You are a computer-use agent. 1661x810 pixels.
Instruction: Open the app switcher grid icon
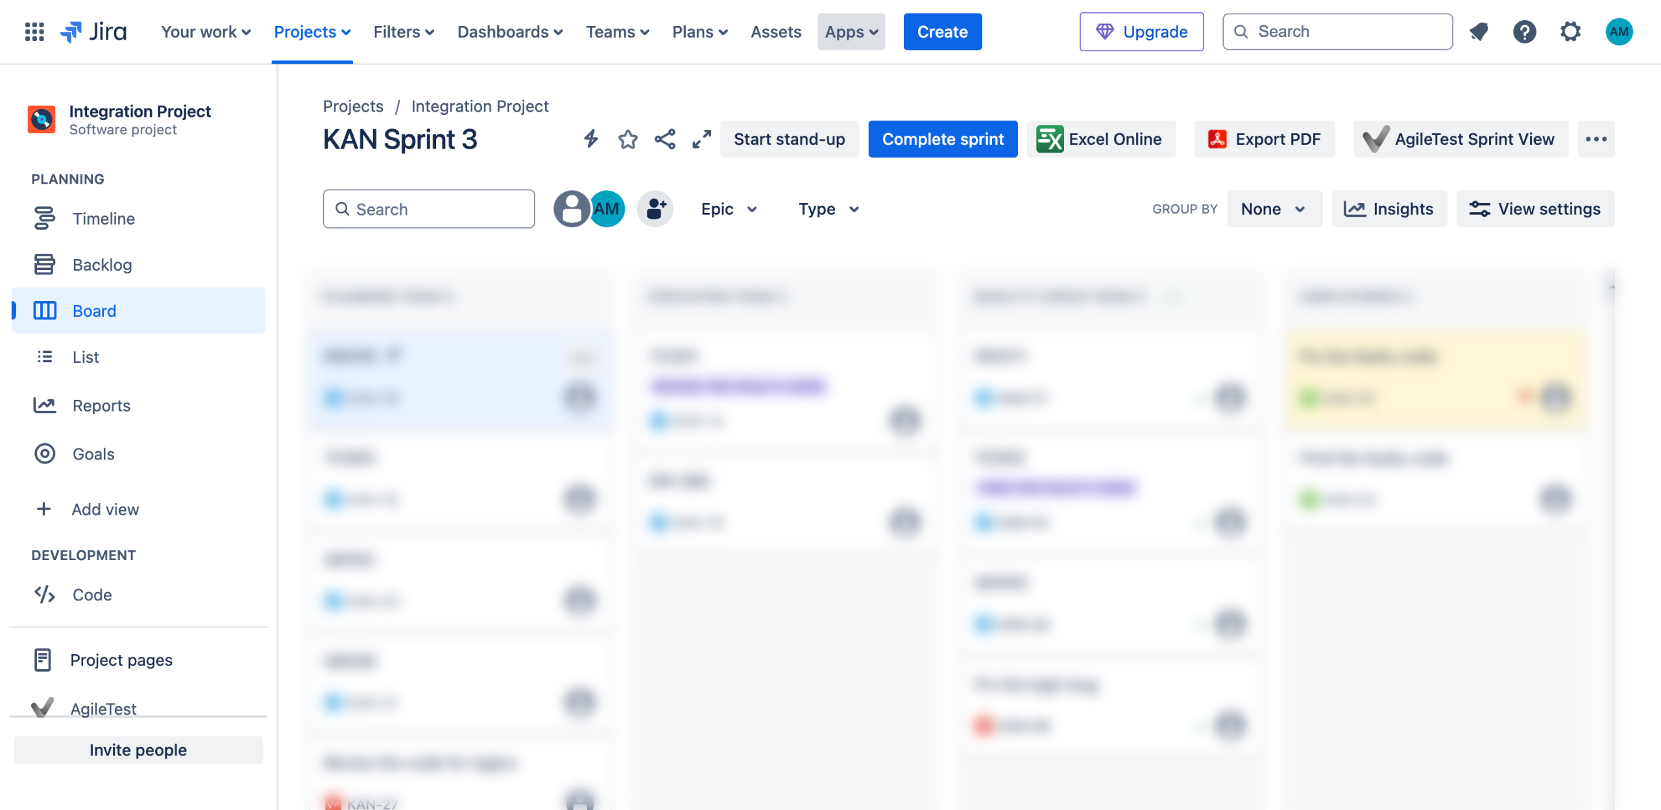(34, 31)
